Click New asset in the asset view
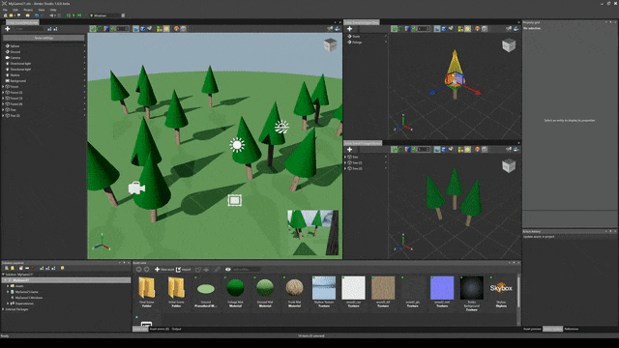The image size is (619, 348). (164, 270)
